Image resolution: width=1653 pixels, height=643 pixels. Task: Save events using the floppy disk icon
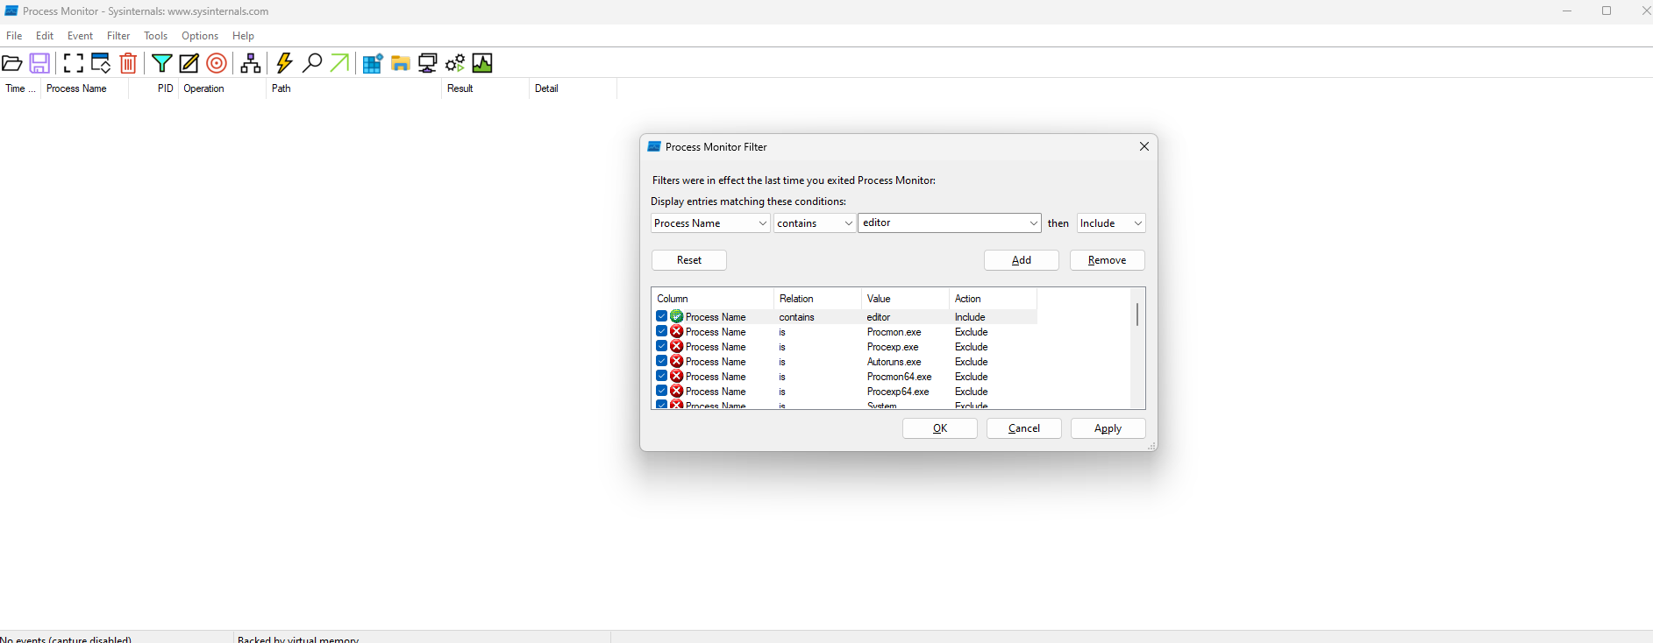point(39,63)
